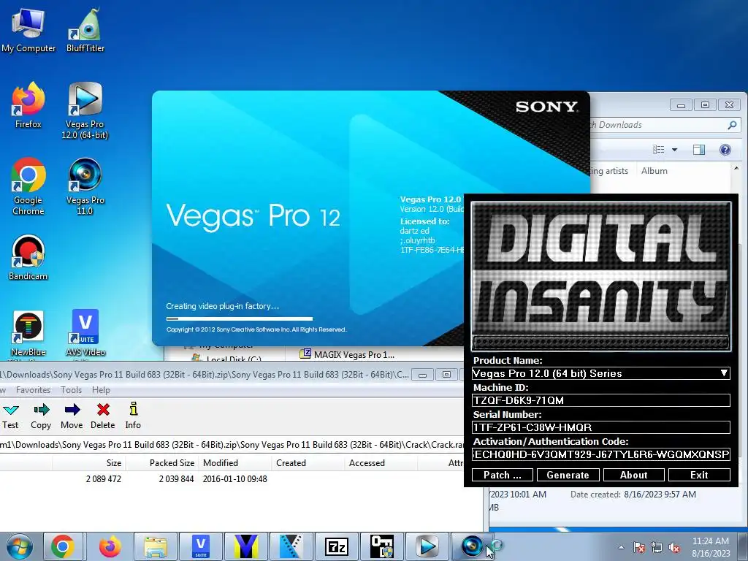Open AVS Suite taskbar button
The image size is (748, 561).
tap(201, 546)
